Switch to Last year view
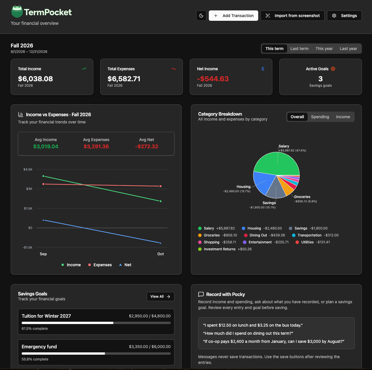Image resolution: width=372 pixels, height=370 pixels. tap(348, 49)
